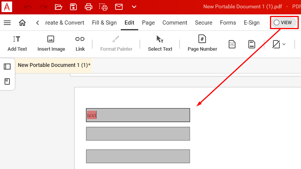Open the bookmarks panel icon
The height and width of the screenshot is (169, 301).
tap(7, 81)
